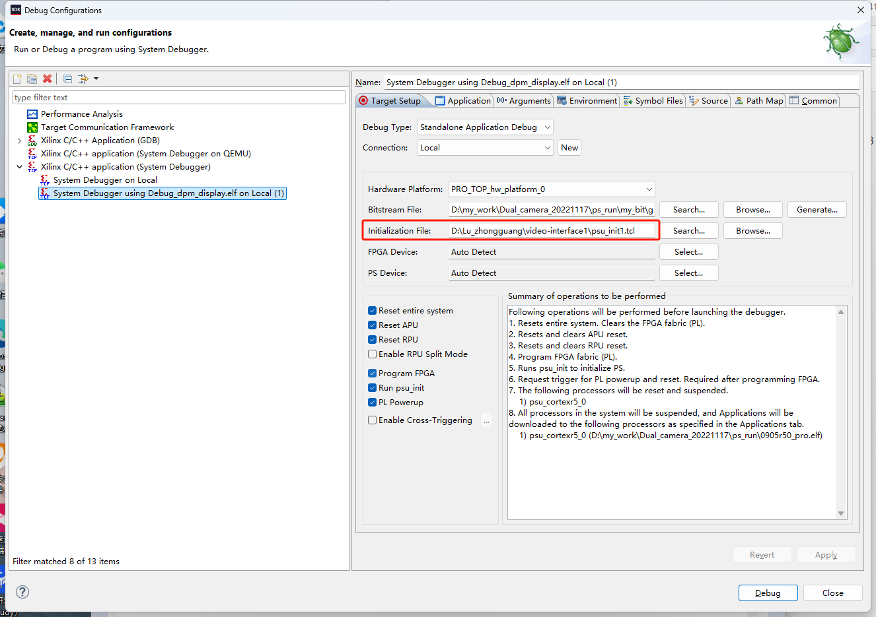Uncheck Reset entire system
Screen dimensions: 876x617
(x=373, y=311)
